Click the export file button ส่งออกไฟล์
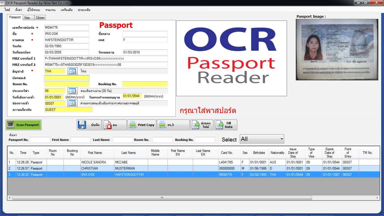This screenshot has width=384, height=216. [x=202, y=125]
